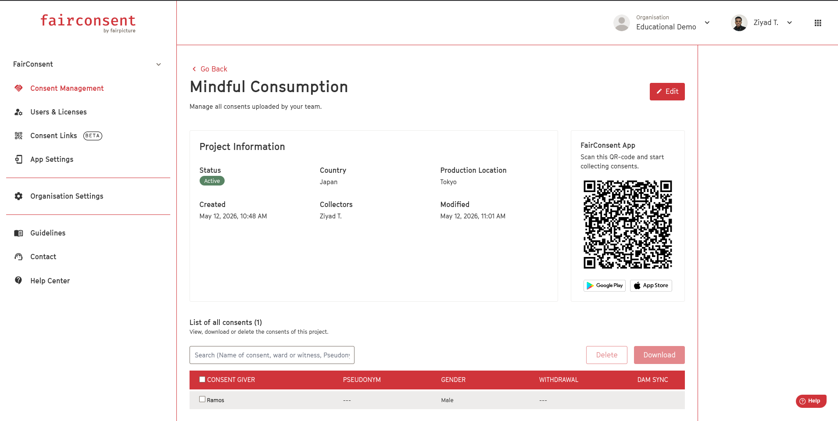The width and height of the screenshot is (838, 421).
Task: Click the fairconsent logo
Action: (x=88, y=23)
